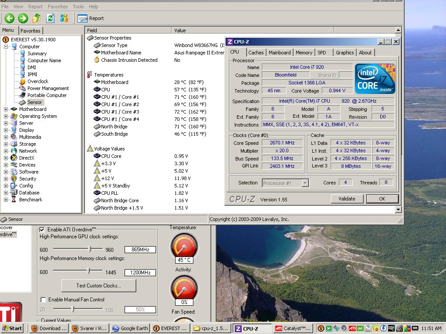Click the green Forward arrow in EVEREST toolbar
This screenshot has width=446, height=334.
pyautogui.click(x=23, y=18)
